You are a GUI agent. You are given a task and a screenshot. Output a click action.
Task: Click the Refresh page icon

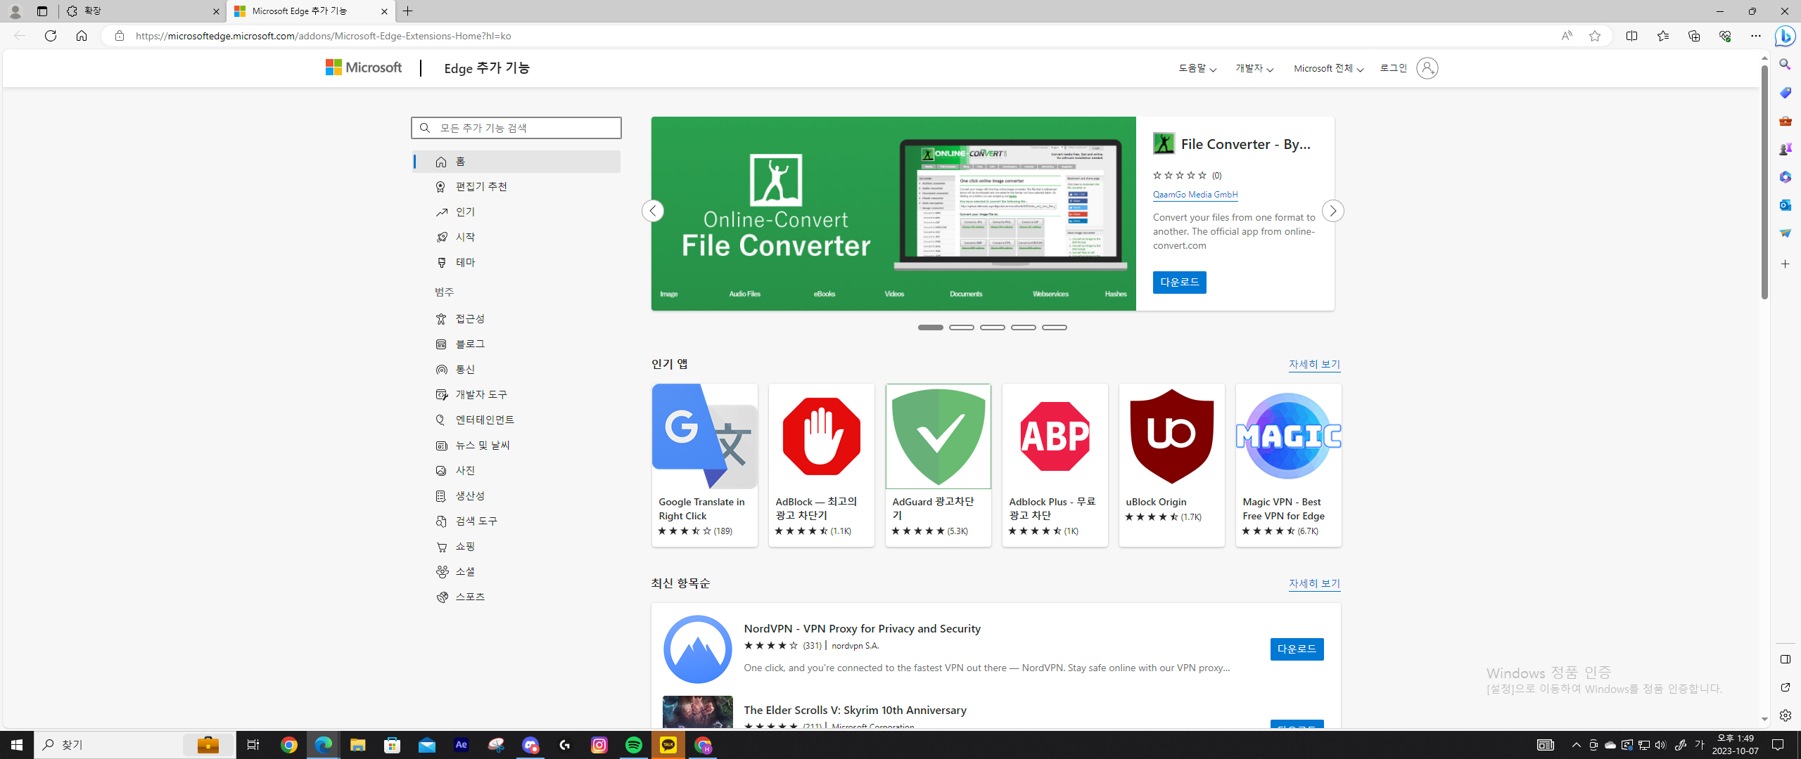pos(51,36)
